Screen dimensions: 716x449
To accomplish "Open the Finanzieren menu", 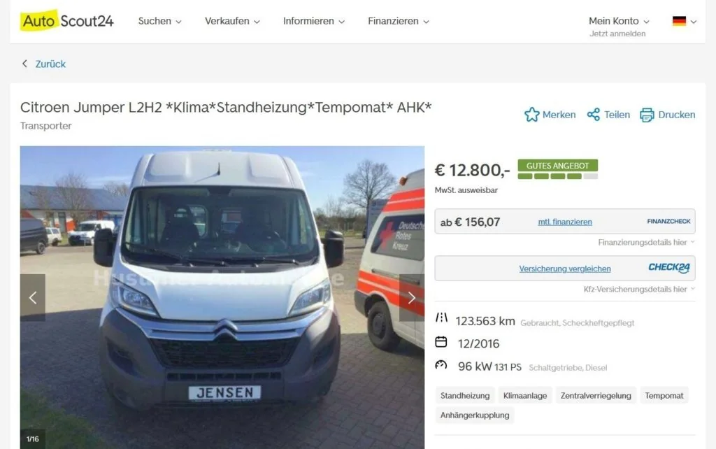I will point(399,21).
